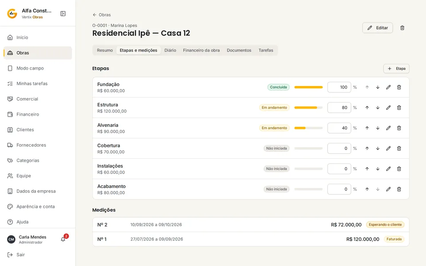Move Estrutura stage up
This screenshot has width=426, height=266.
[x=367, y=107]
